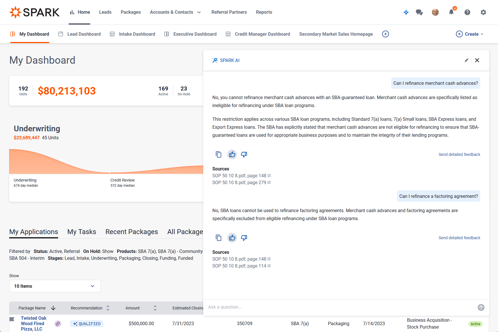This screenshot has width=498, height=332.
Task: Select the All Packages tab
Action: (x=185, y=232)
